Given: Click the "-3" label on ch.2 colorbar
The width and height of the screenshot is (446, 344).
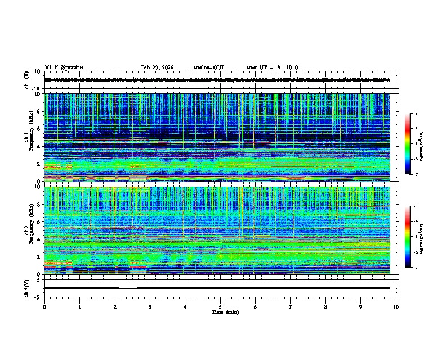Looking at the screenshot, I should (x=415, y=206).
